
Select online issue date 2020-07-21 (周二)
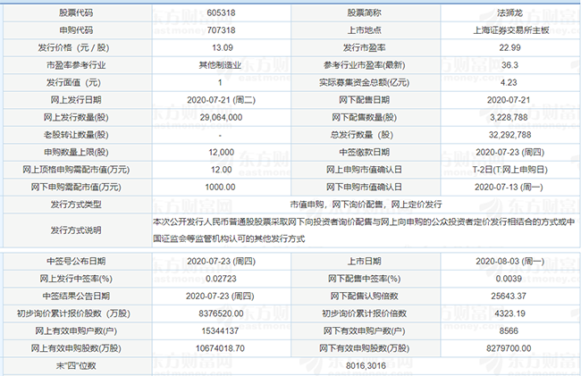tap(221, 100)
